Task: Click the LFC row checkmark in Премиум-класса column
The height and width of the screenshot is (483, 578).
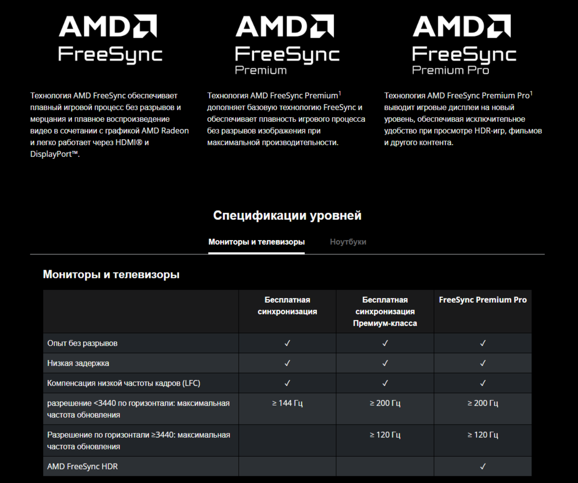Action: (385, 383)
